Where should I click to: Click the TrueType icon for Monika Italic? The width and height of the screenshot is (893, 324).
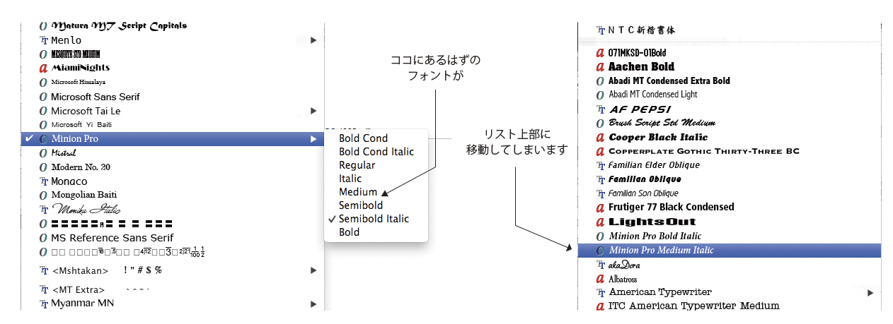pos(44,210)
